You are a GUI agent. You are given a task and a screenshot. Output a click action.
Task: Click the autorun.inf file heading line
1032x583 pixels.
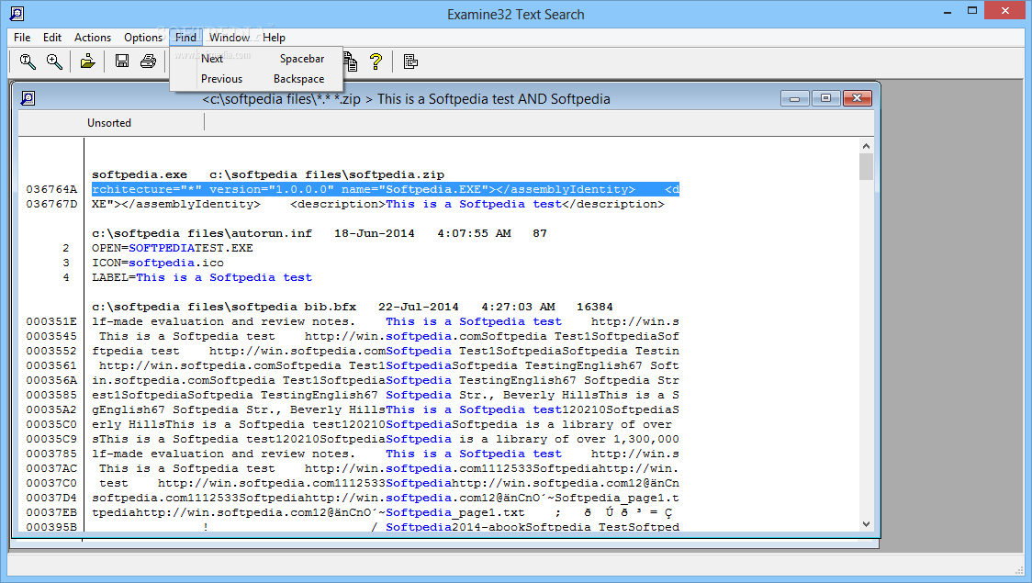(320, 233)
